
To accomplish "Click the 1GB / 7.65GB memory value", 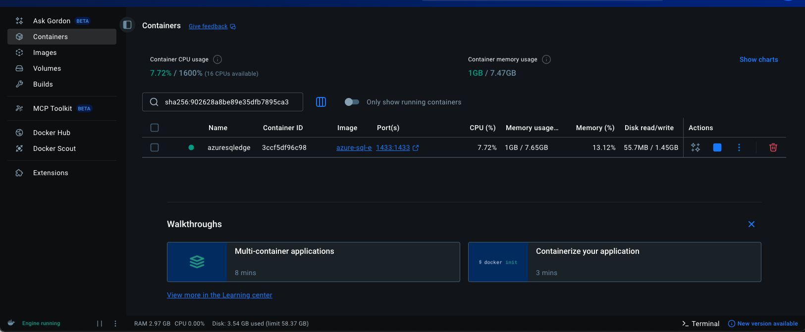I will pos(526,147).
